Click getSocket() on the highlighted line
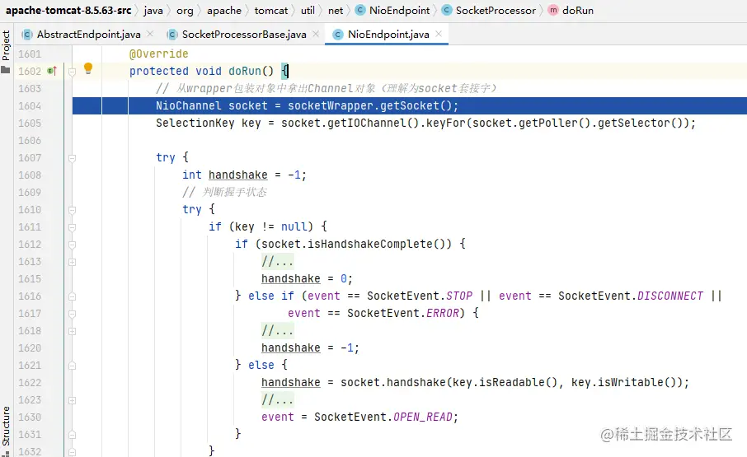The width and height of the screenshot is (747, 457). (416, 105)
